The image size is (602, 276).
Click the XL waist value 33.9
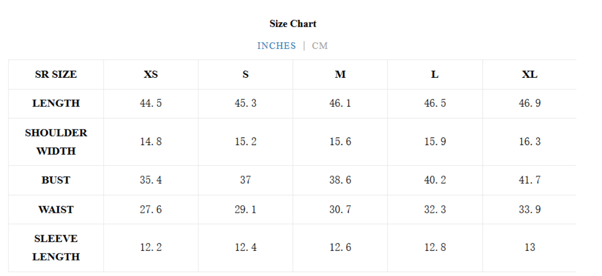(530, 210)
